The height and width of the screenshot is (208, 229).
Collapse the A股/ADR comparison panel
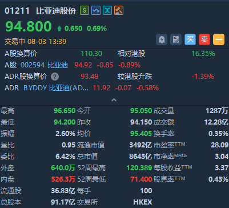114,100
